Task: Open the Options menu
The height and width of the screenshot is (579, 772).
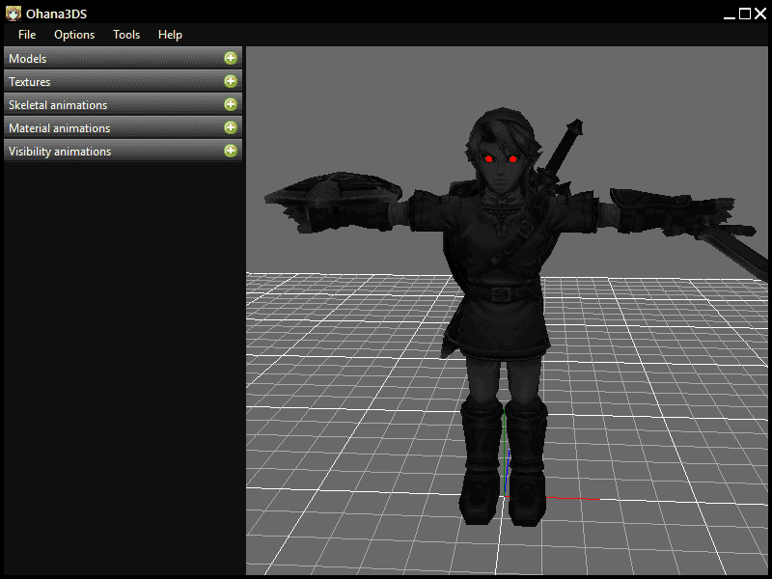Action: point(74,35)
